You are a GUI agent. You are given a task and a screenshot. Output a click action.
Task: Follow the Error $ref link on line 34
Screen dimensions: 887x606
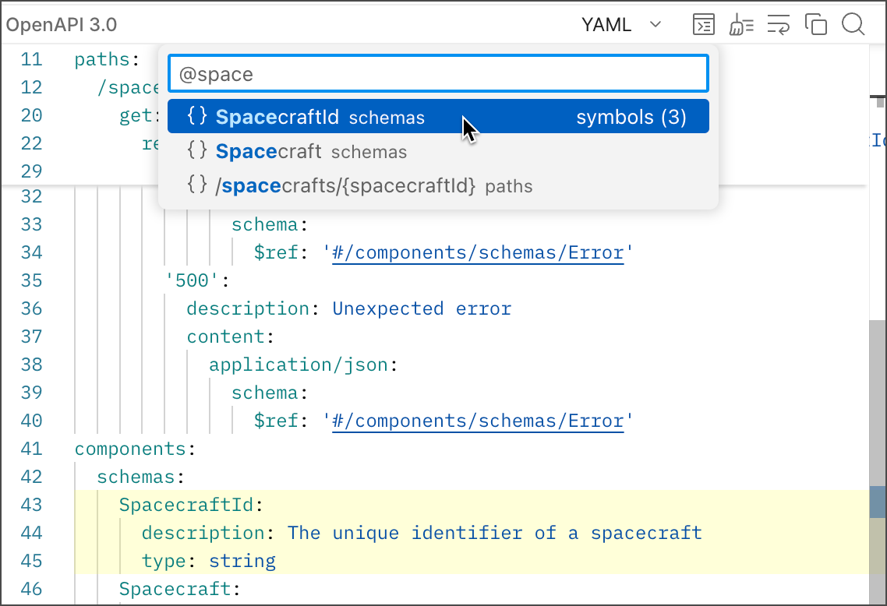click(478, 252)
